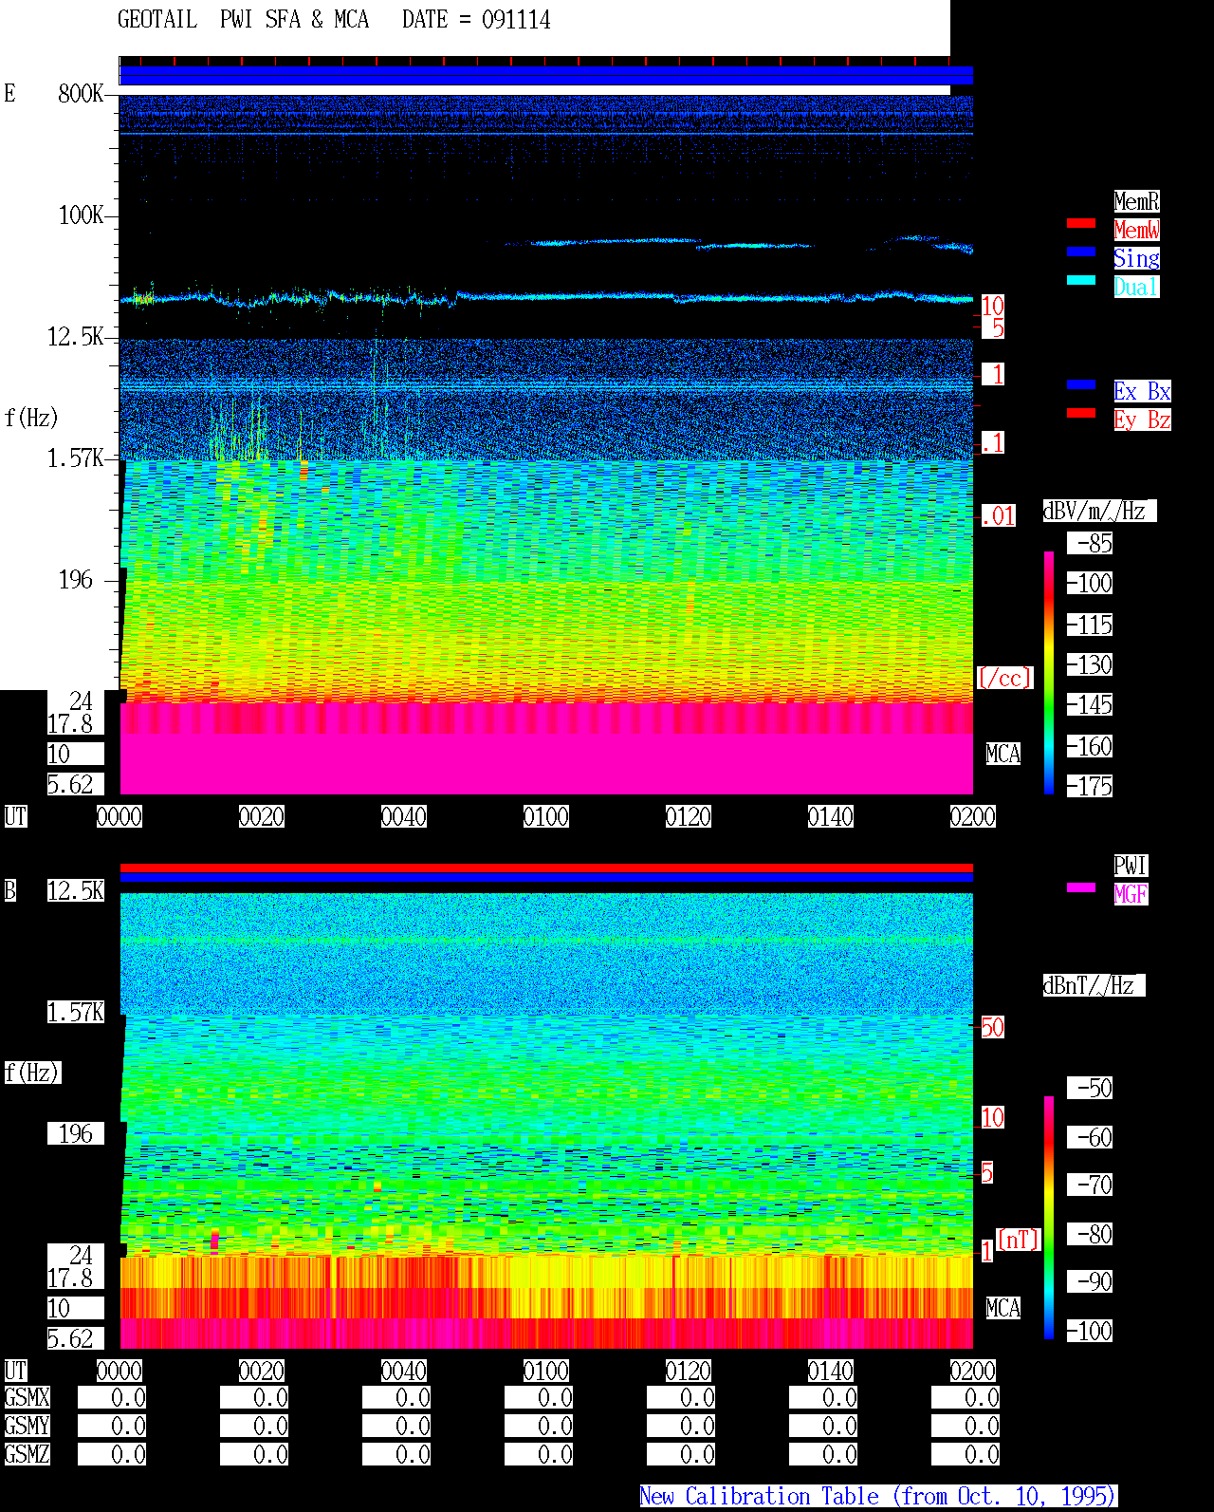Select the Sing legend label
The height and width of the screenshot is (1512, 1214).
[1136, 258]
